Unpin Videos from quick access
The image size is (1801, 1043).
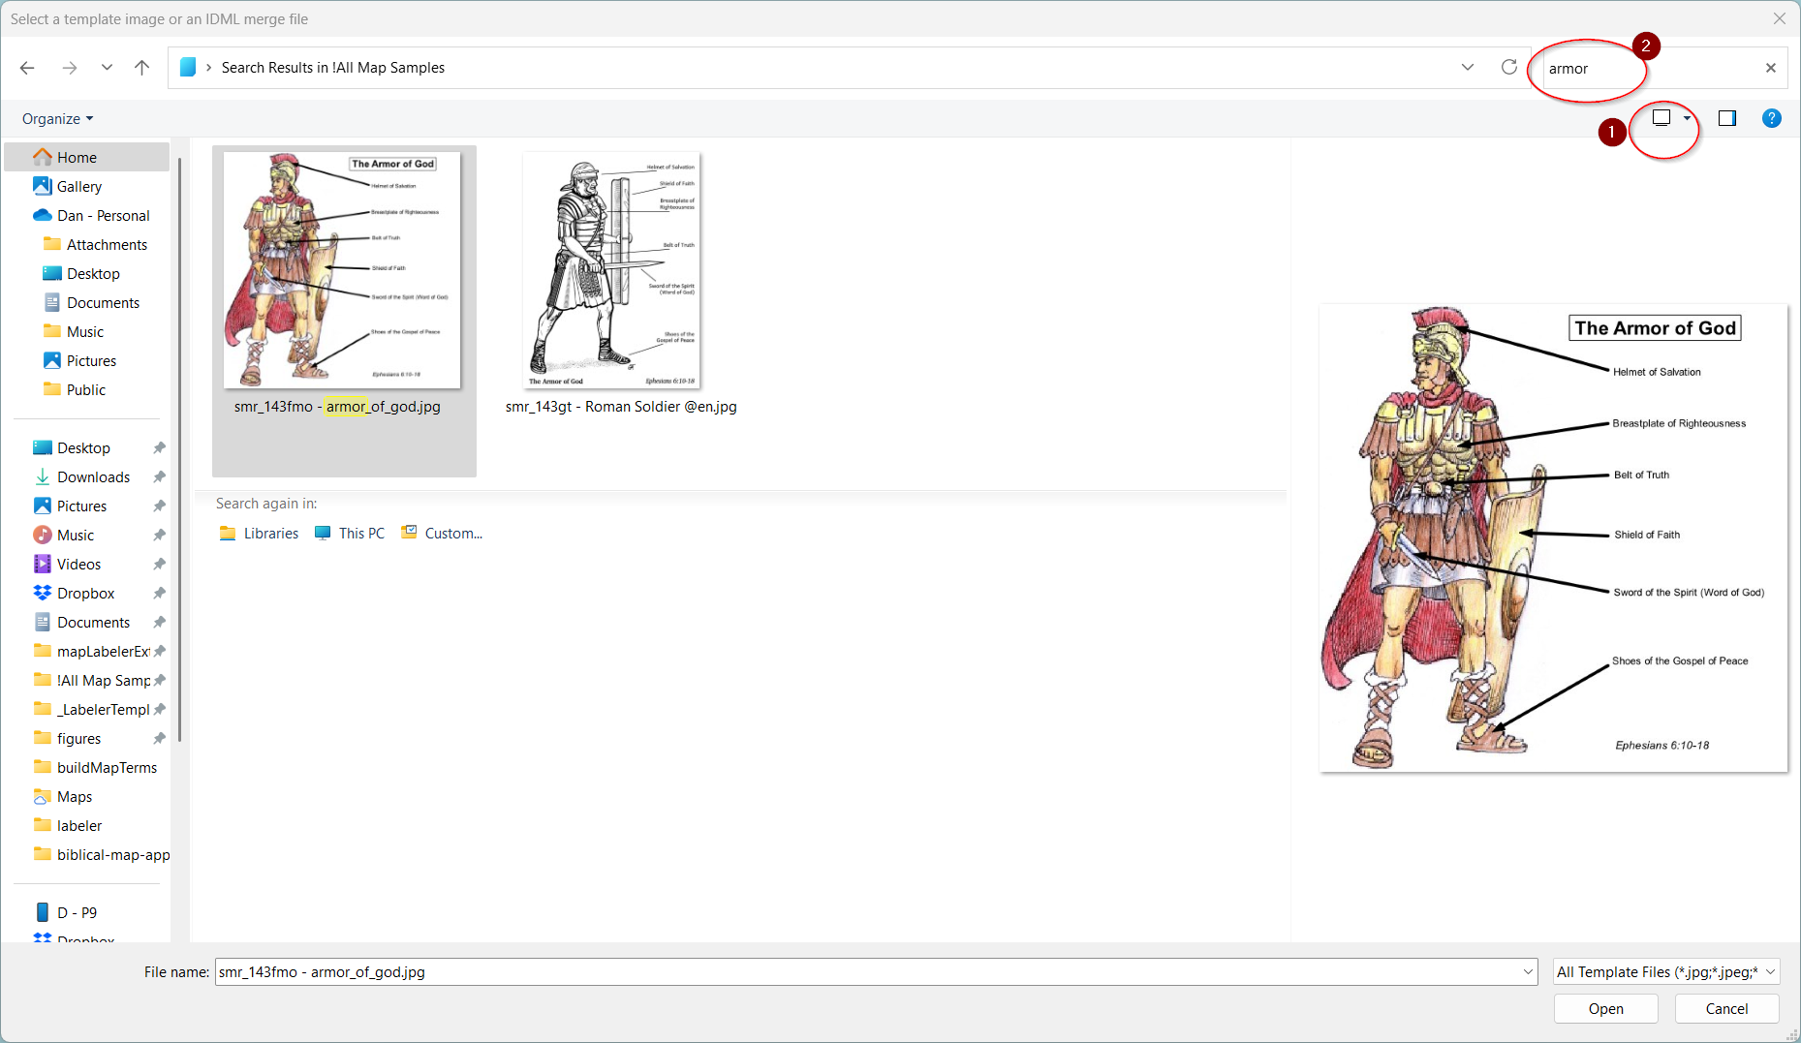click(x=158, y=564)
